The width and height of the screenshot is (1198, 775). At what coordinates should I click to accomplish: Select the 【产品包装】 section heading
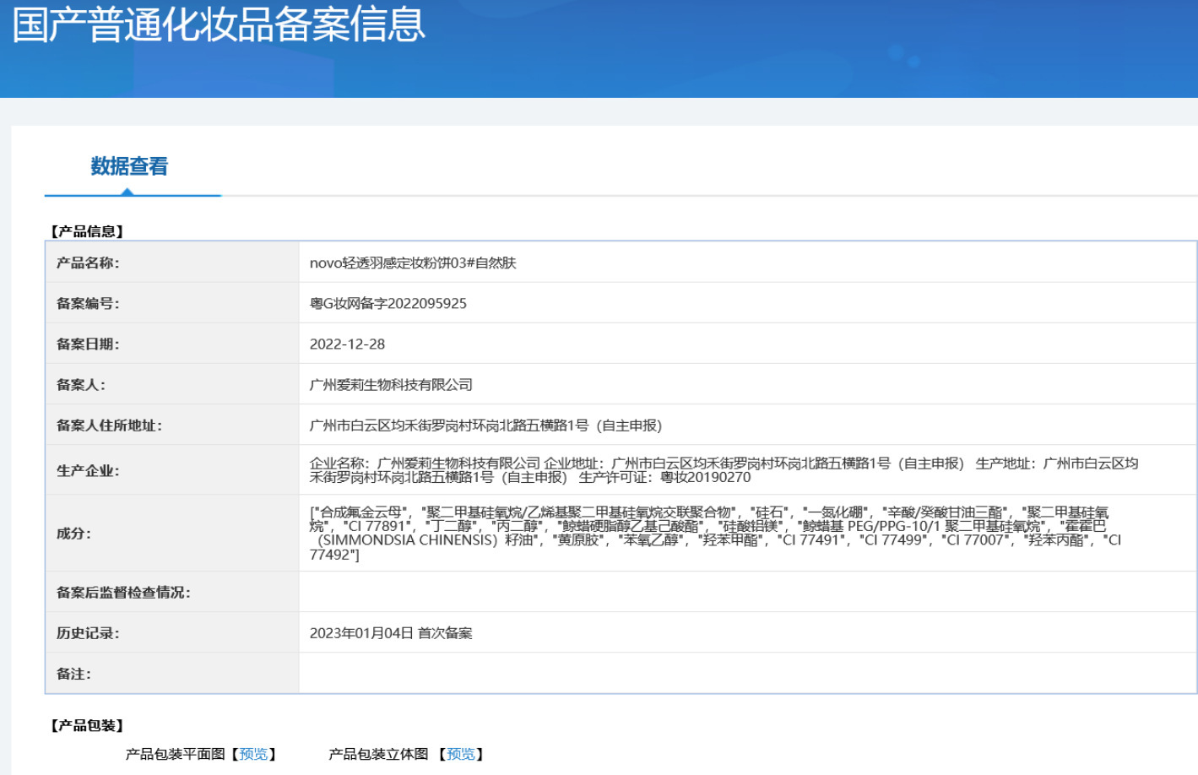[88, 725]
